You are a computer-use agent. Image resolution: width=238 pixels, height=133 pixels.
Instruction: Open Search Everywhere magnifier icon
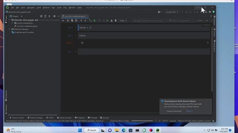coord(206,12)
